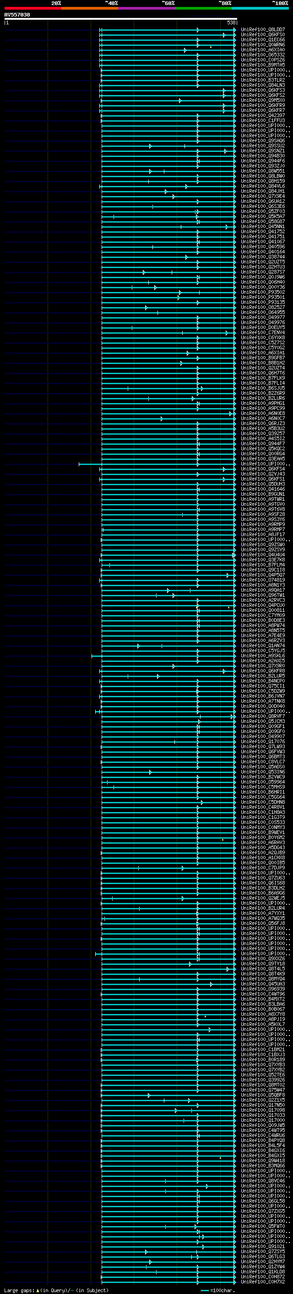293x1294 pixels.
Task: Select hit label UniRef100_Q00811
Action: coord(263,611)
